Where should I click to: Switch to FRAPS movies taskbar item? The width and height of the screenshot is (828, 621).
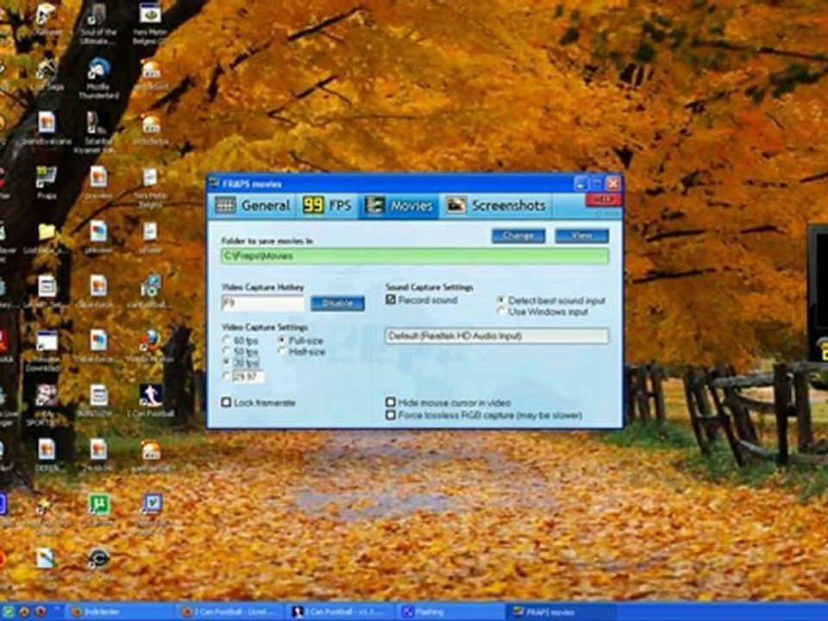(562, 612)
